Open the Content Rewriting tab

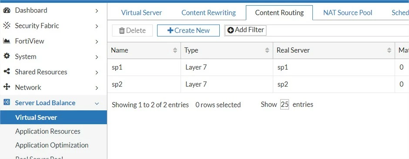click(x=208, y=13)
